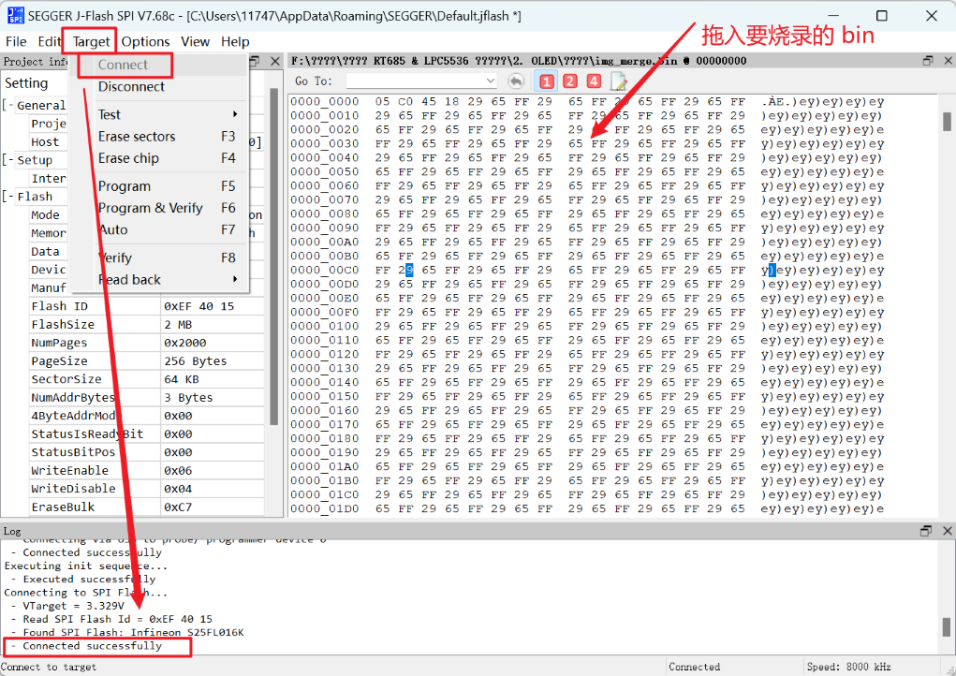This screenshot has height=676, width=956.
Task: Open the Options menu
Action: click(x=145, y=41)
